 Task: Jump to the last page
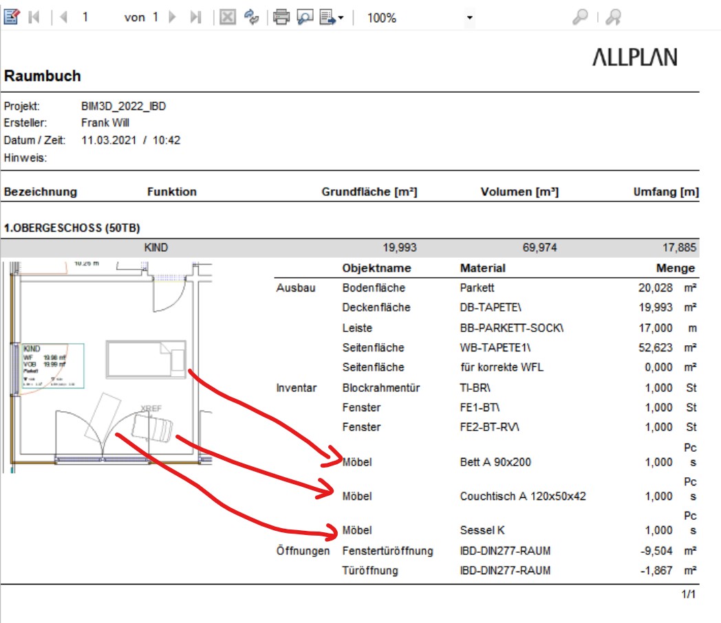point(195,17)
